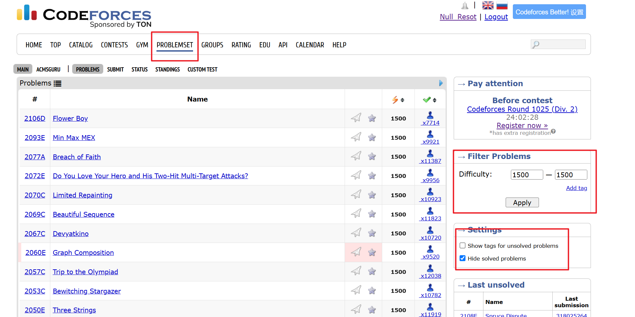This screenshot has width=635, height=317.
Task: Enable Show tags for unsolved problems
Action: tap(463, 246)
